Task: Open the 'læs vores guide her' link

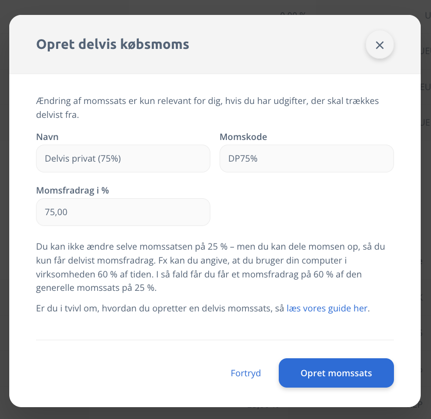Action: [327, 308]
